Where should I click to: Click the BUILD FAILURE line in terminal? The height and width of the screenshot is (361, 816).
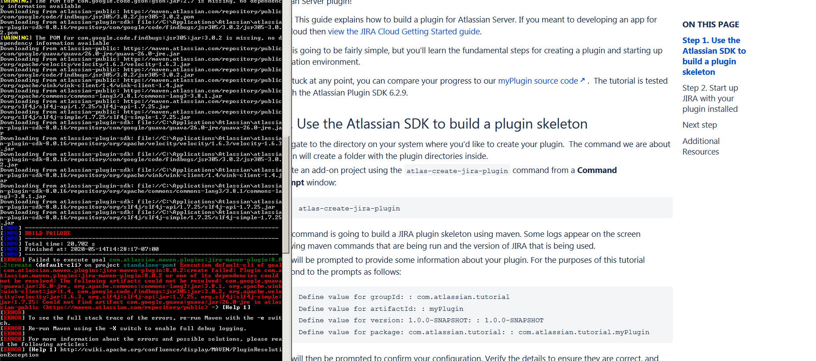tap(48, 233)
